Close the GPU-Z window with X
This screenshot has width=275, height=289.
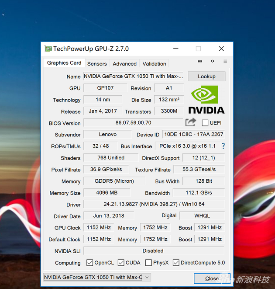tap(221, 49)
